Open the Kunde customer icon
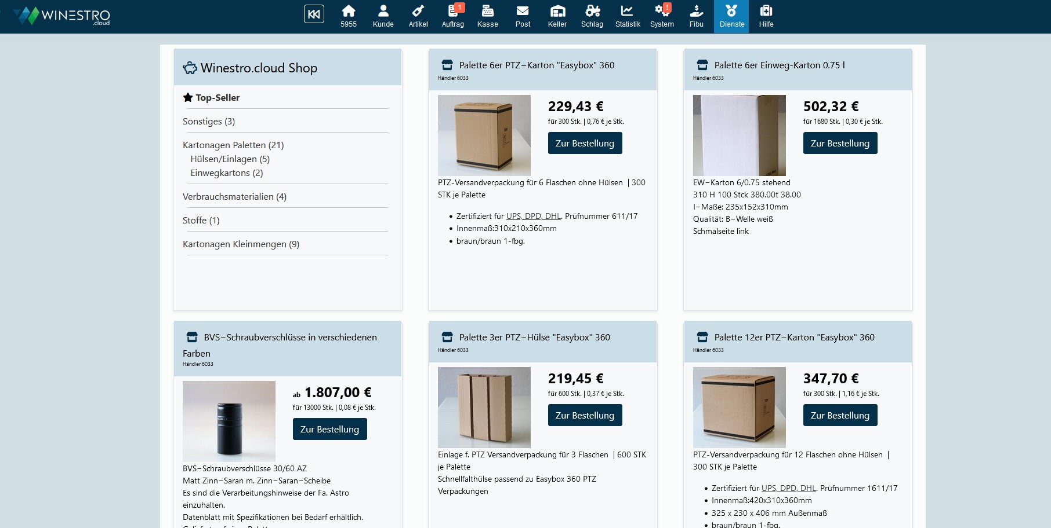Image resolution: width=1051 pixels, height=528 pixels. click(x=383, y=16)
